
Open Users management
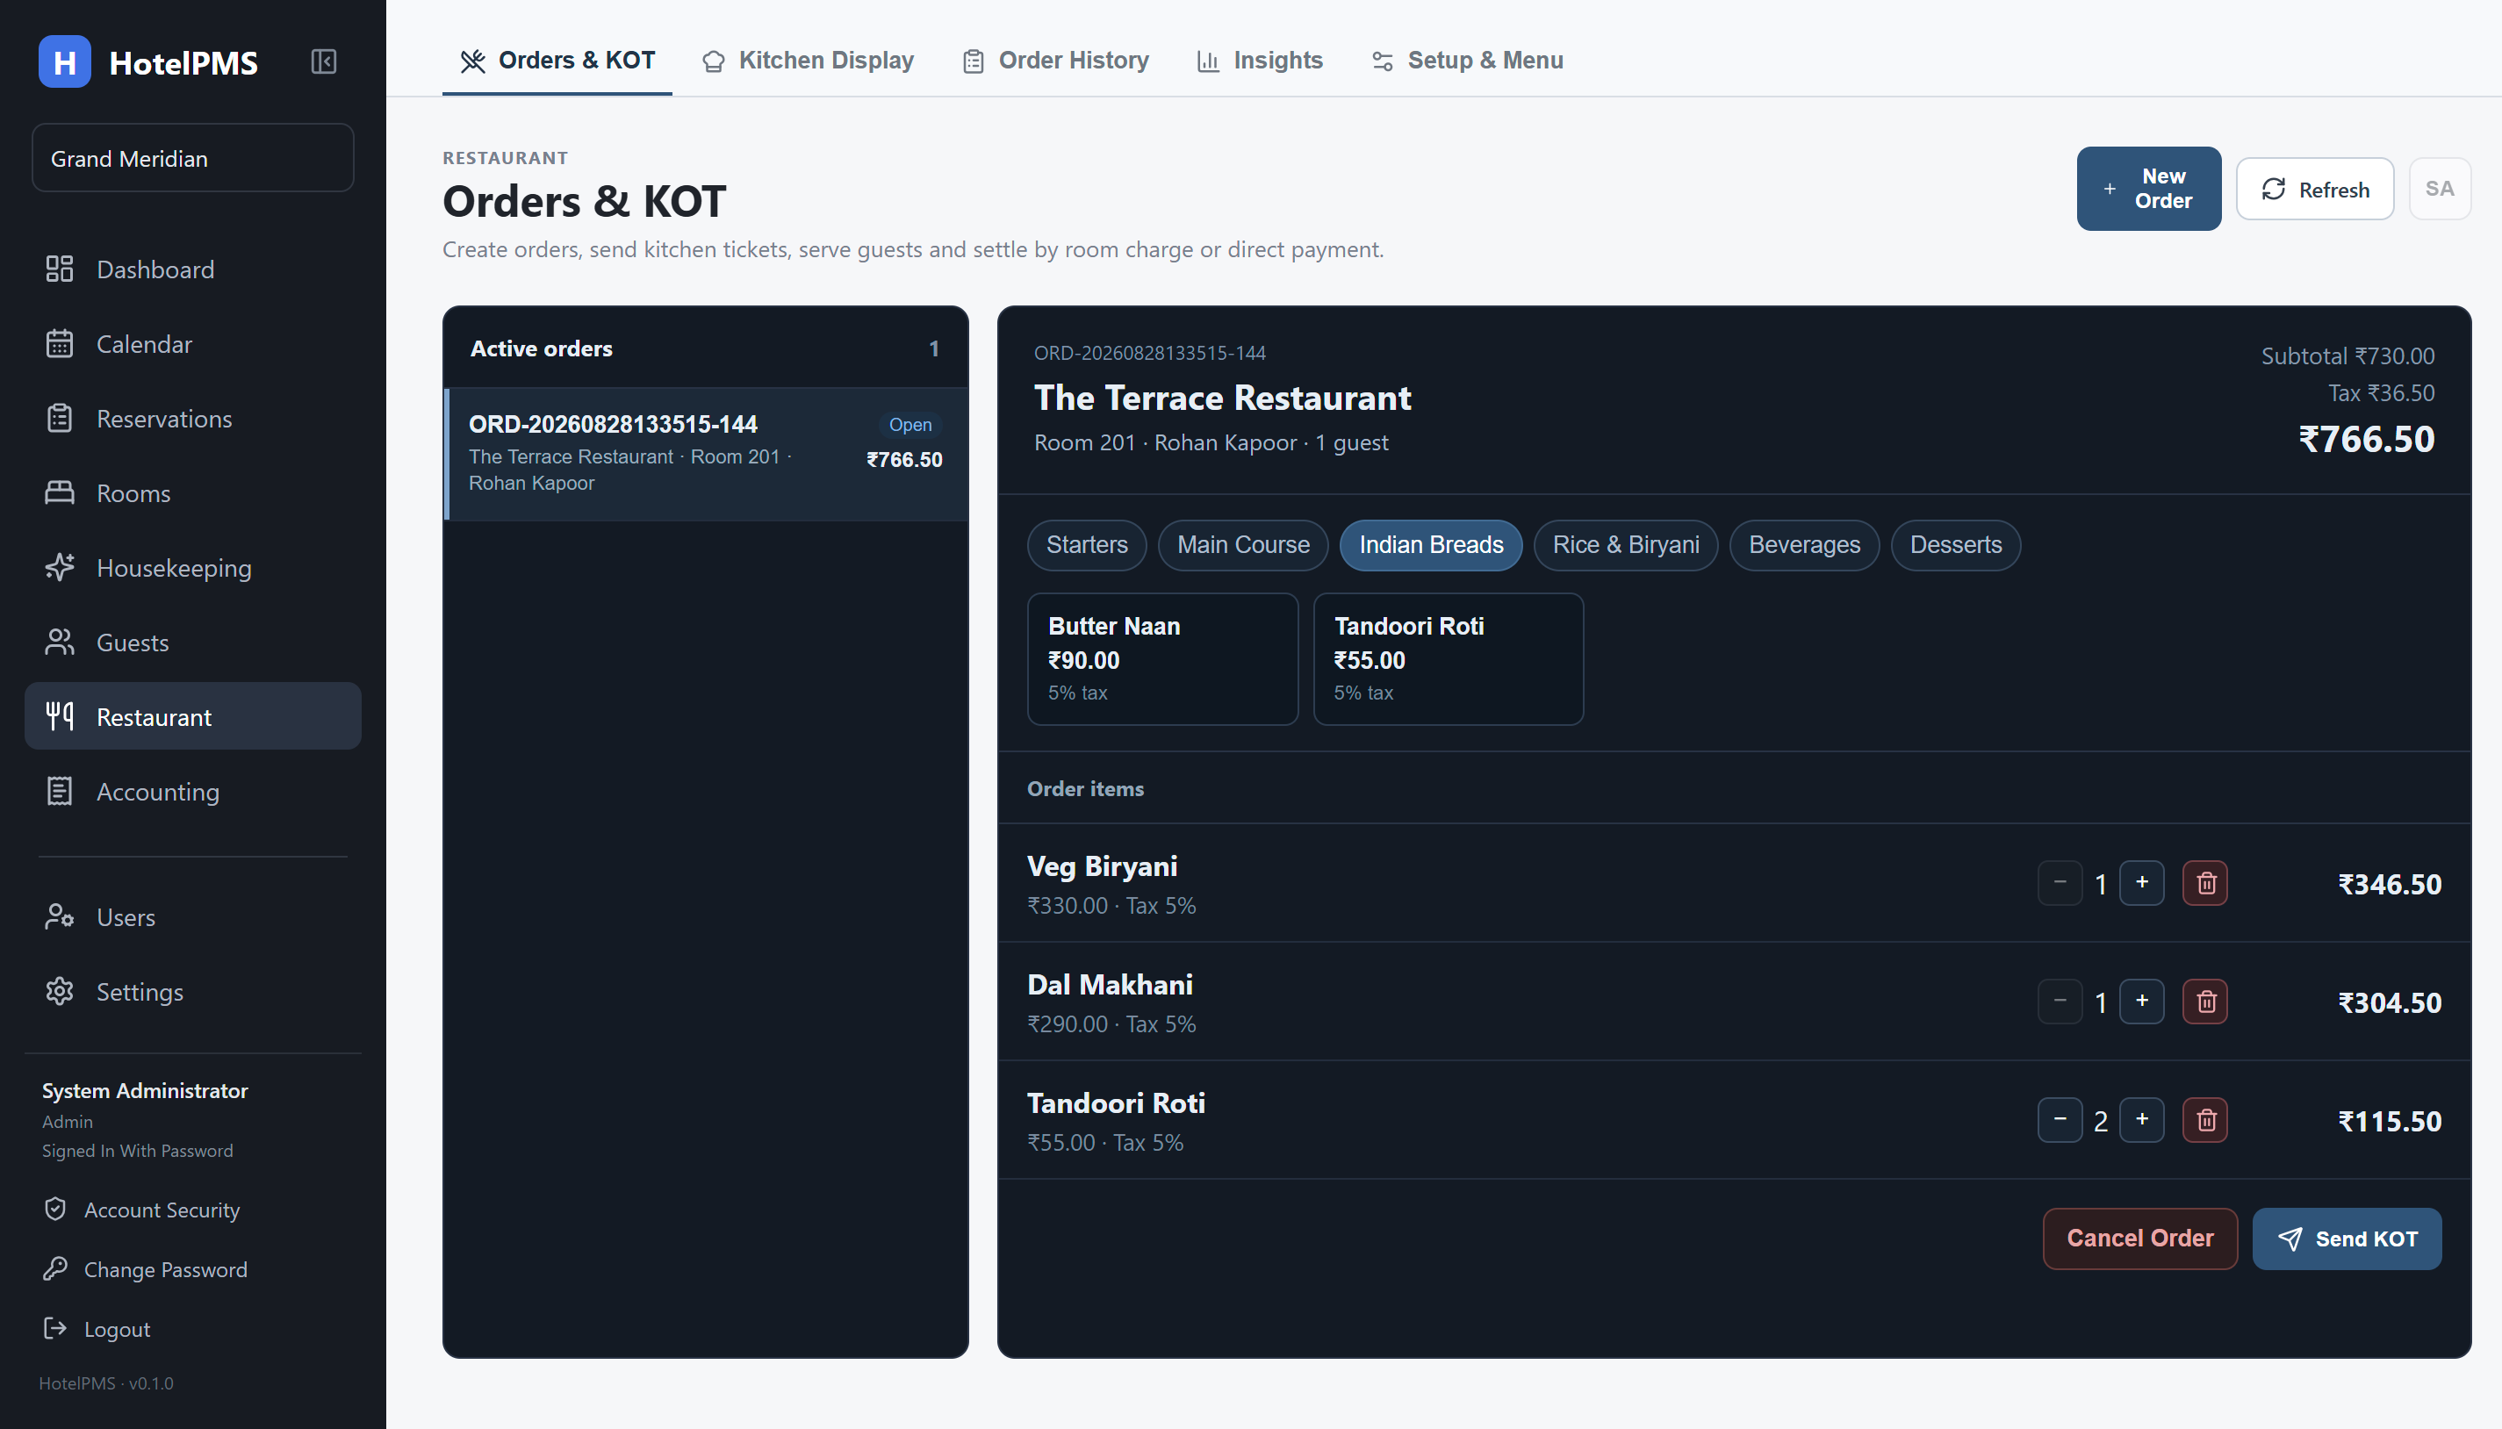(192, 916)
